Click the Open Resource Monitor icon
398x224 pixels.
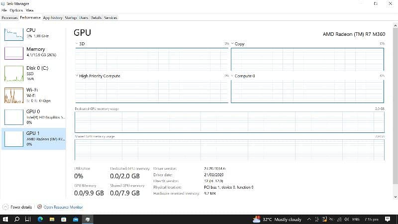point(39,207)
